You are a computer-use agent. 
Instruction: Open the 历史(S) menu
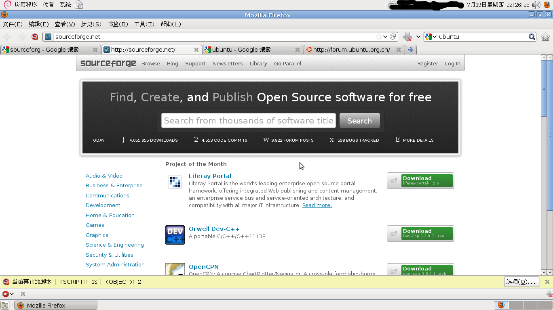(91, 24)
